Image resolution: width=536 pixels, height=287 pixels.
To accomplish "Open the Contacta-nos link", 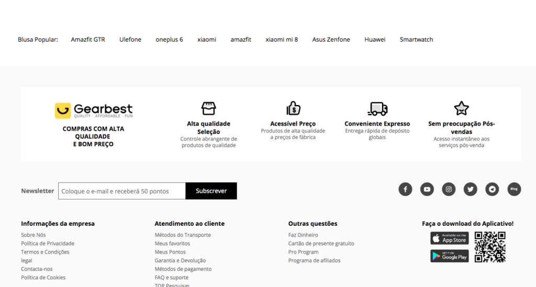I will (x=37, y=269).
